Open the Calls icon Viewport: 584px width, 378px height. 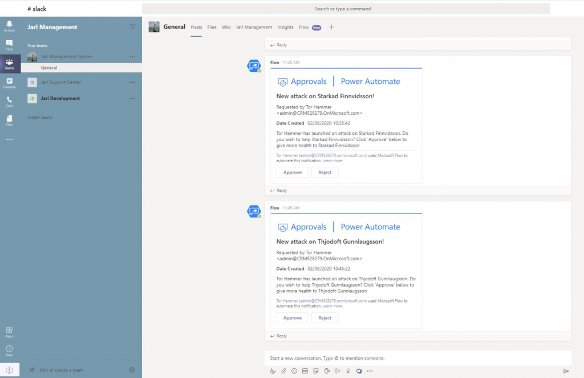9,102
